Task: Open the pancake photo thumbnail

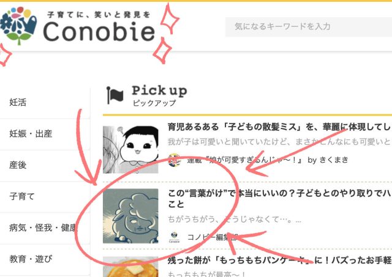Action: tap(130, 267)
